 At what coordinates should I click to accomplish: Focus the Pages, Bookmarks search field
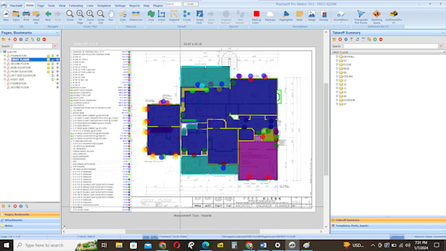click(32, 46)
